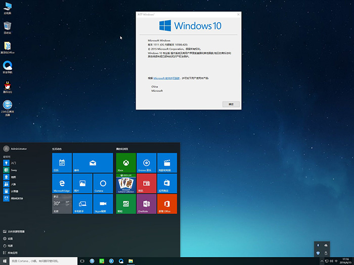Select Sway from most used list
The height and width of the screenshot is (265, 354).
click(x=14, y=170)
